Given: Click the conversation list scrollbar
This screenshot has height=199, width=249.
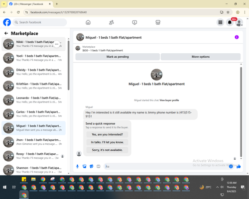Looking at the screenshot, I should click(69, 66).
